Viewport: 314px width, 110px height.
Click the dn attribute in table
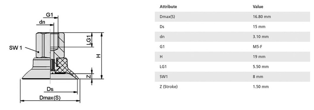162,37
